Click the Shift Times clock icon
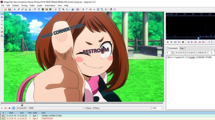Screen dimensions: 215x120 (x=98, y=9)
